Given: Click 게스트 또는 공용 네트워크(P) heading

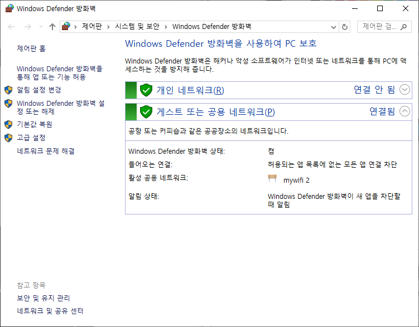Looking at the screenshot, I should [x=216, y=112].
